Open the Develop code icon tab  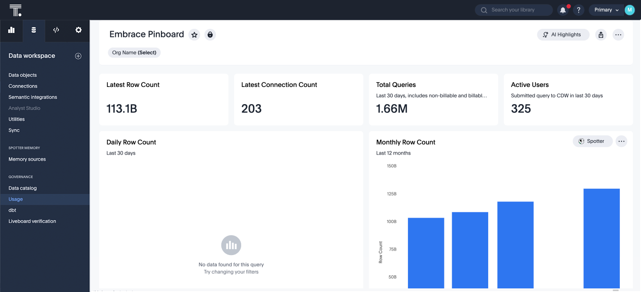[56, 30]
